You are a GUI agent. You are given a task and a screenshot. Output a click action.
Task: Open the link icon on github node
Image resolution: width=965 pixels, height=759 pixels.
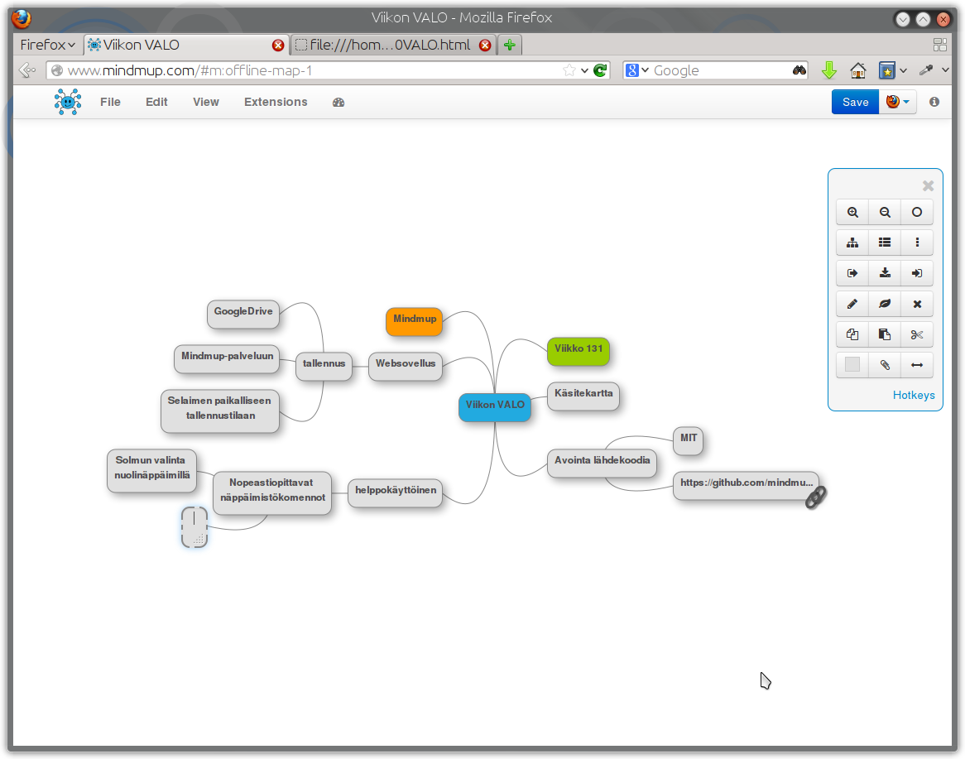(816, 497)
